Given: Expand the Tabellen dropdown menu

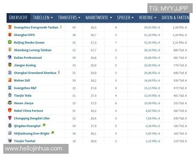Looking at the screenshot, I should (x=43, y=18).
